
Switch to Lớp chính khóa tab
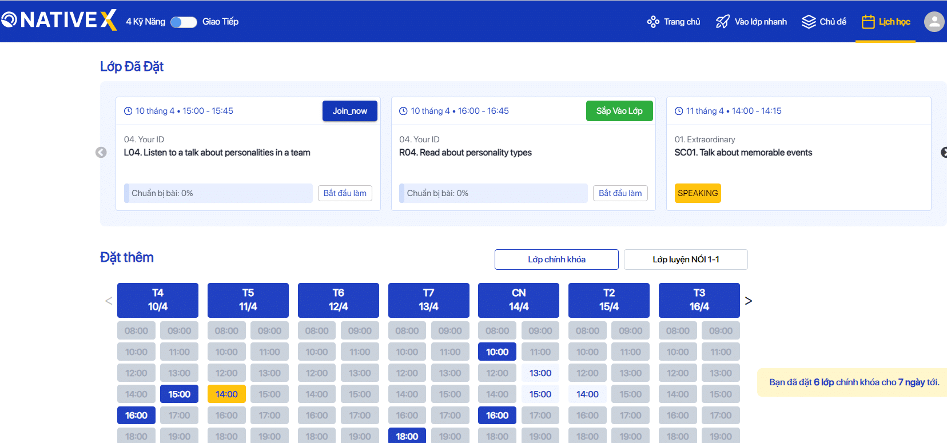click(556, 260)
